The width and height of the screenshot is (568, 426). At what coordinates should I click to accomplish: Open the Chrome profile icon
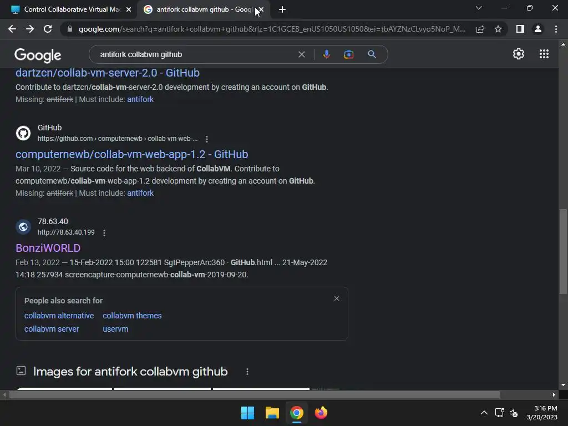coord(538,29)
